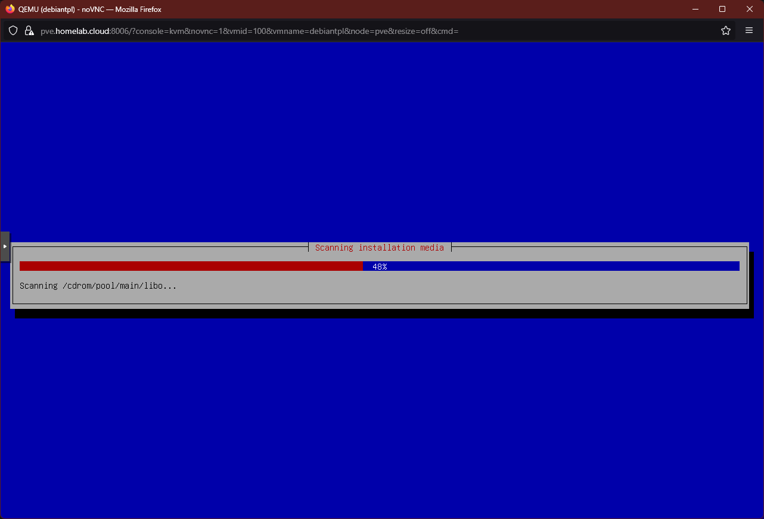The width and height of the screenshot is (764, 519).
Task: Click the Scanning /cdrom/pool/main/libo status text
Action: 97,286
